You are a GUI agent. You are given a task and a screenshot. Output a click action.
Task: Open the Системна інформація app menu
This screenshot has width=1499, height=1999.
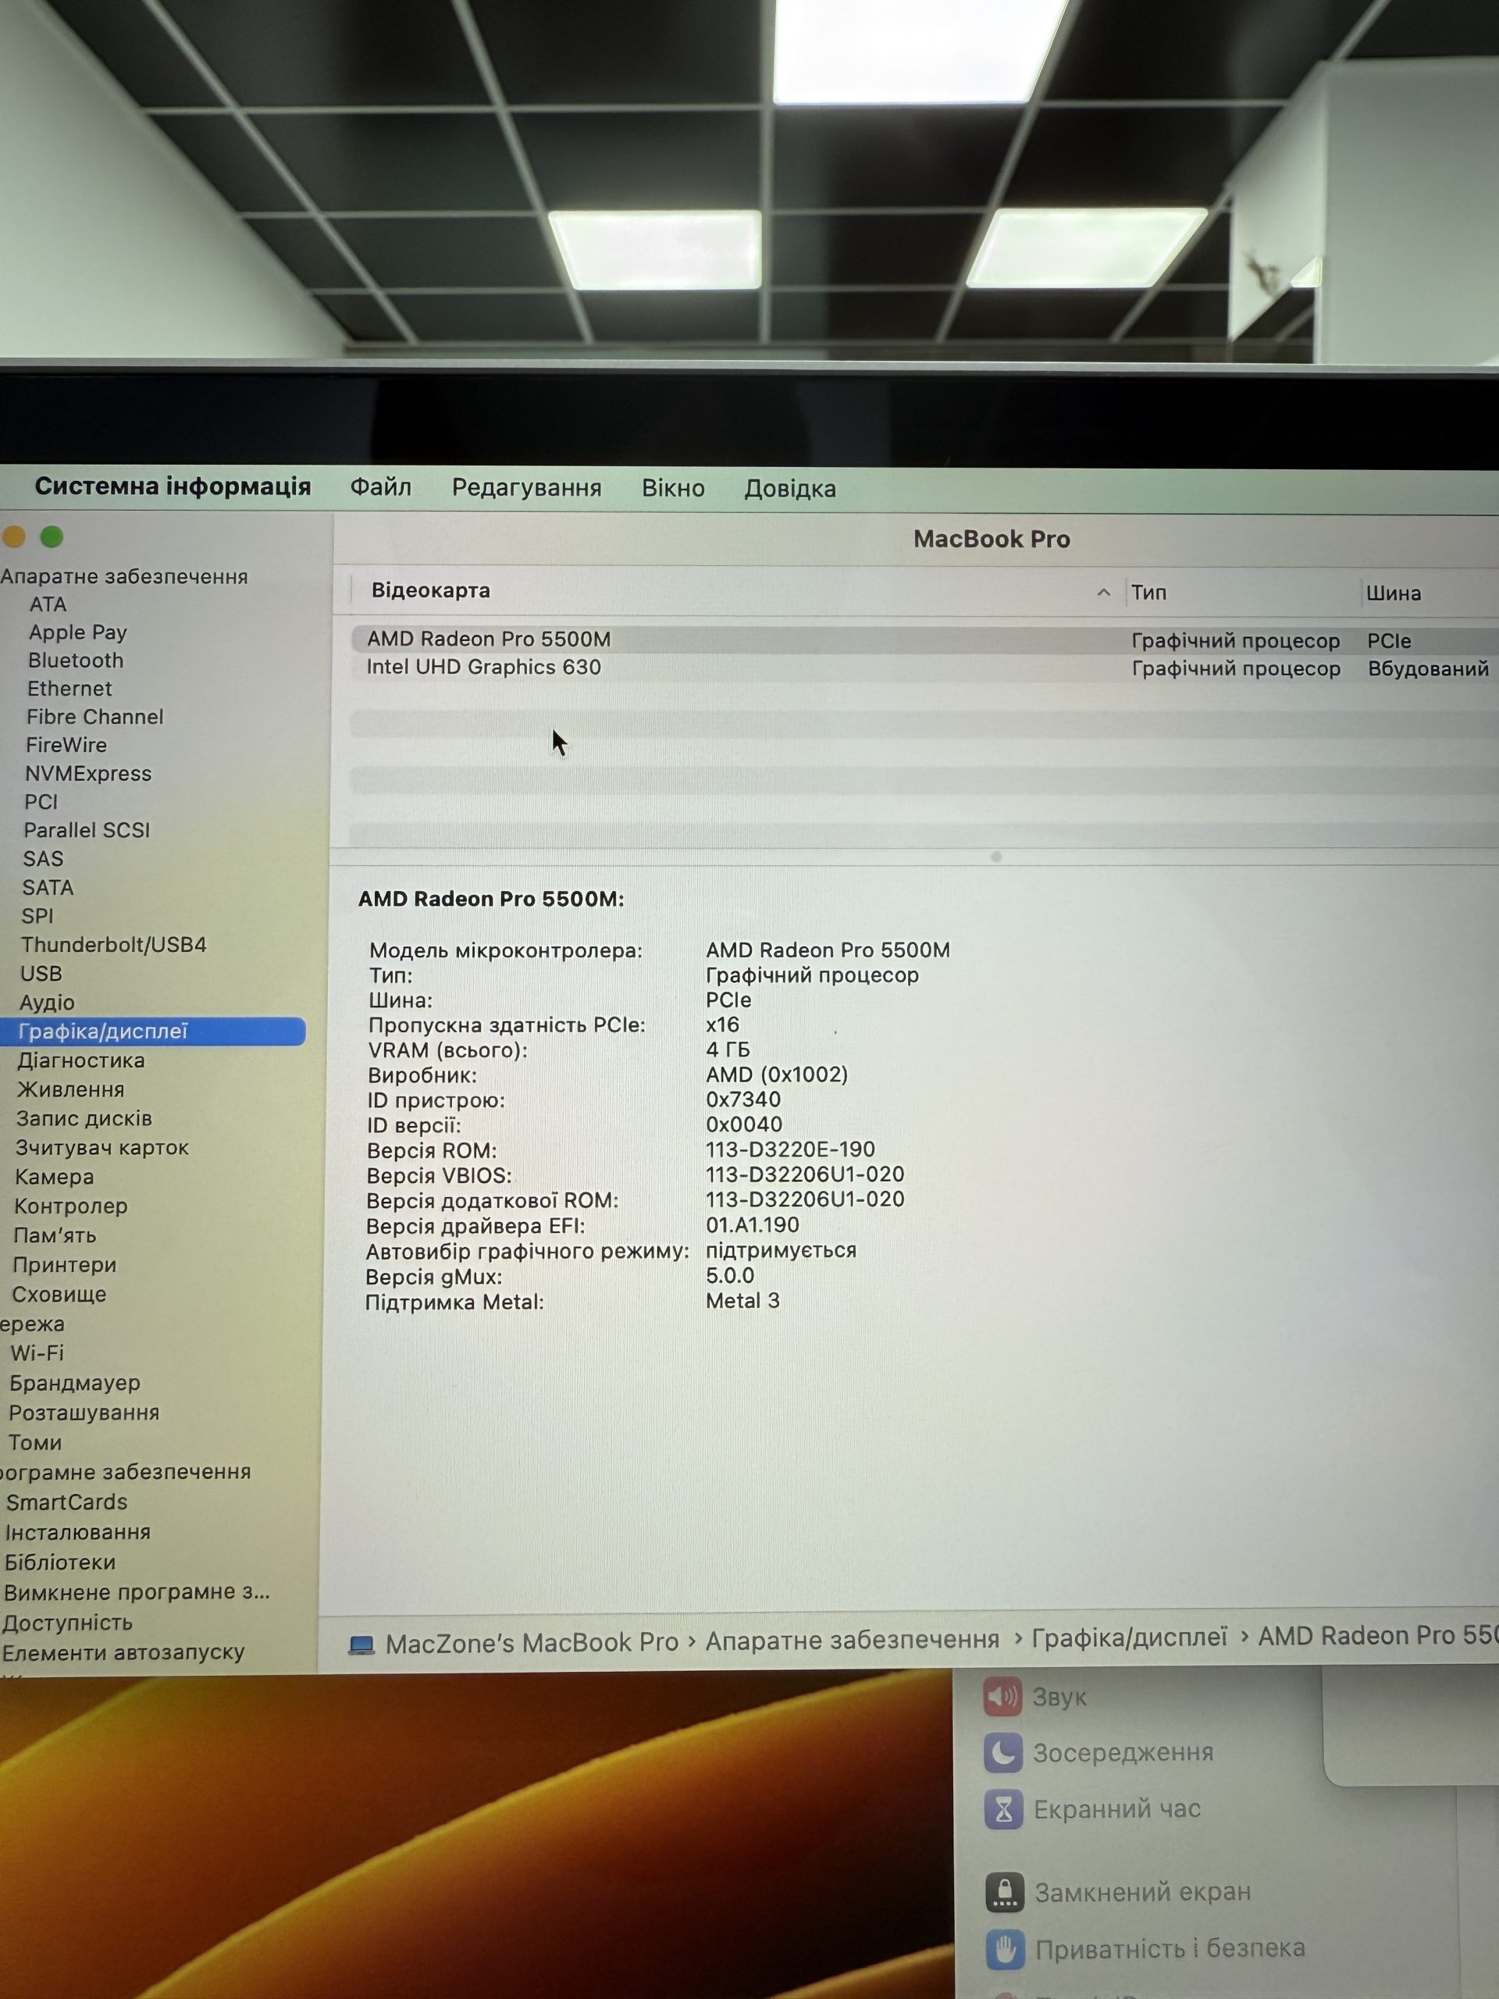173,486
